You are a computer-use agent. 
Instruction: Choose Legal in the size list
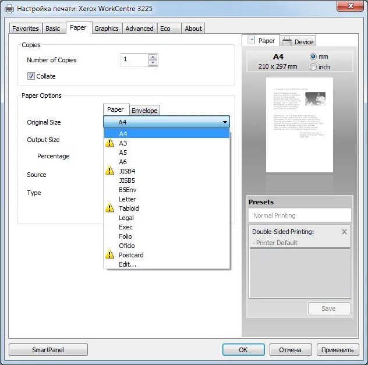(x=167, y=218)
